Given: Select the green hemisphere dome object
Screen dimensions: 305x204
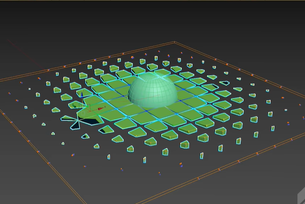Looking at the screenshot, I should tap(153, 90).
